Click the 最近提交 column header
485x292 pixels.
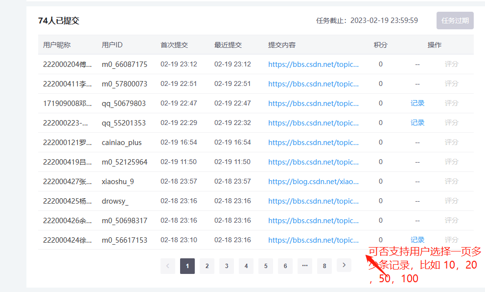click(x=228, y=45)
